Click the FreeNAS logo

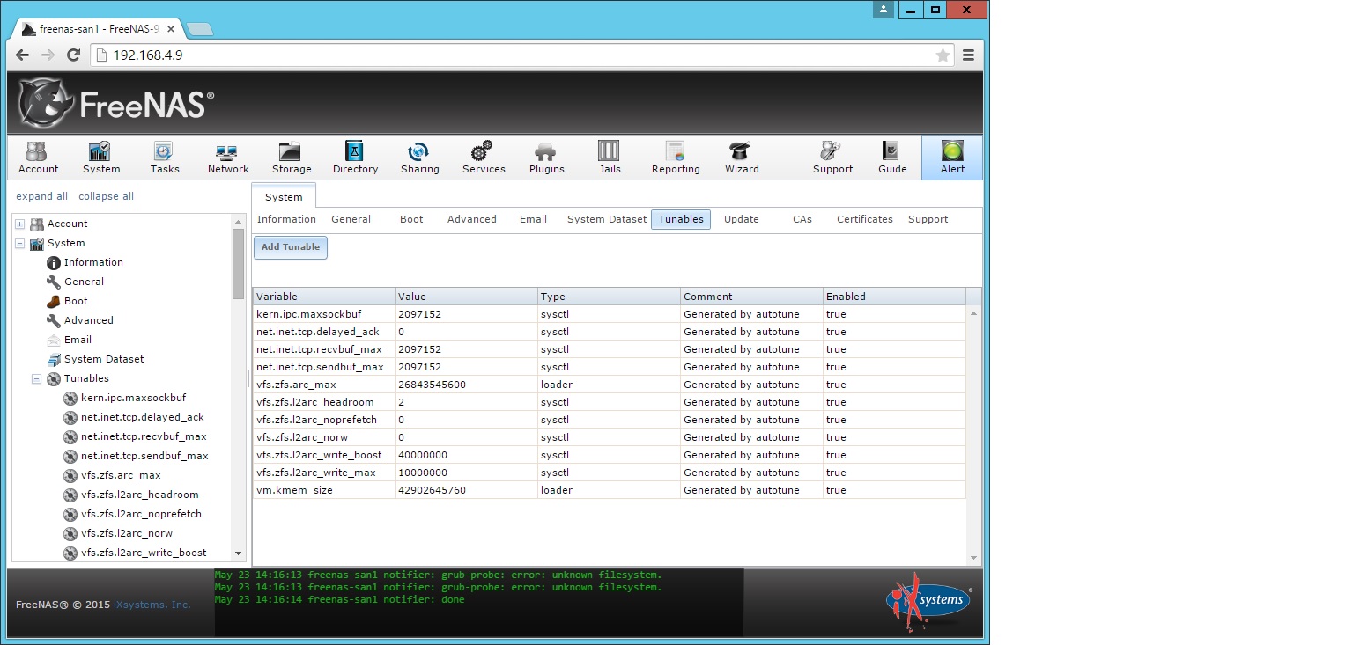click(115, 104)
